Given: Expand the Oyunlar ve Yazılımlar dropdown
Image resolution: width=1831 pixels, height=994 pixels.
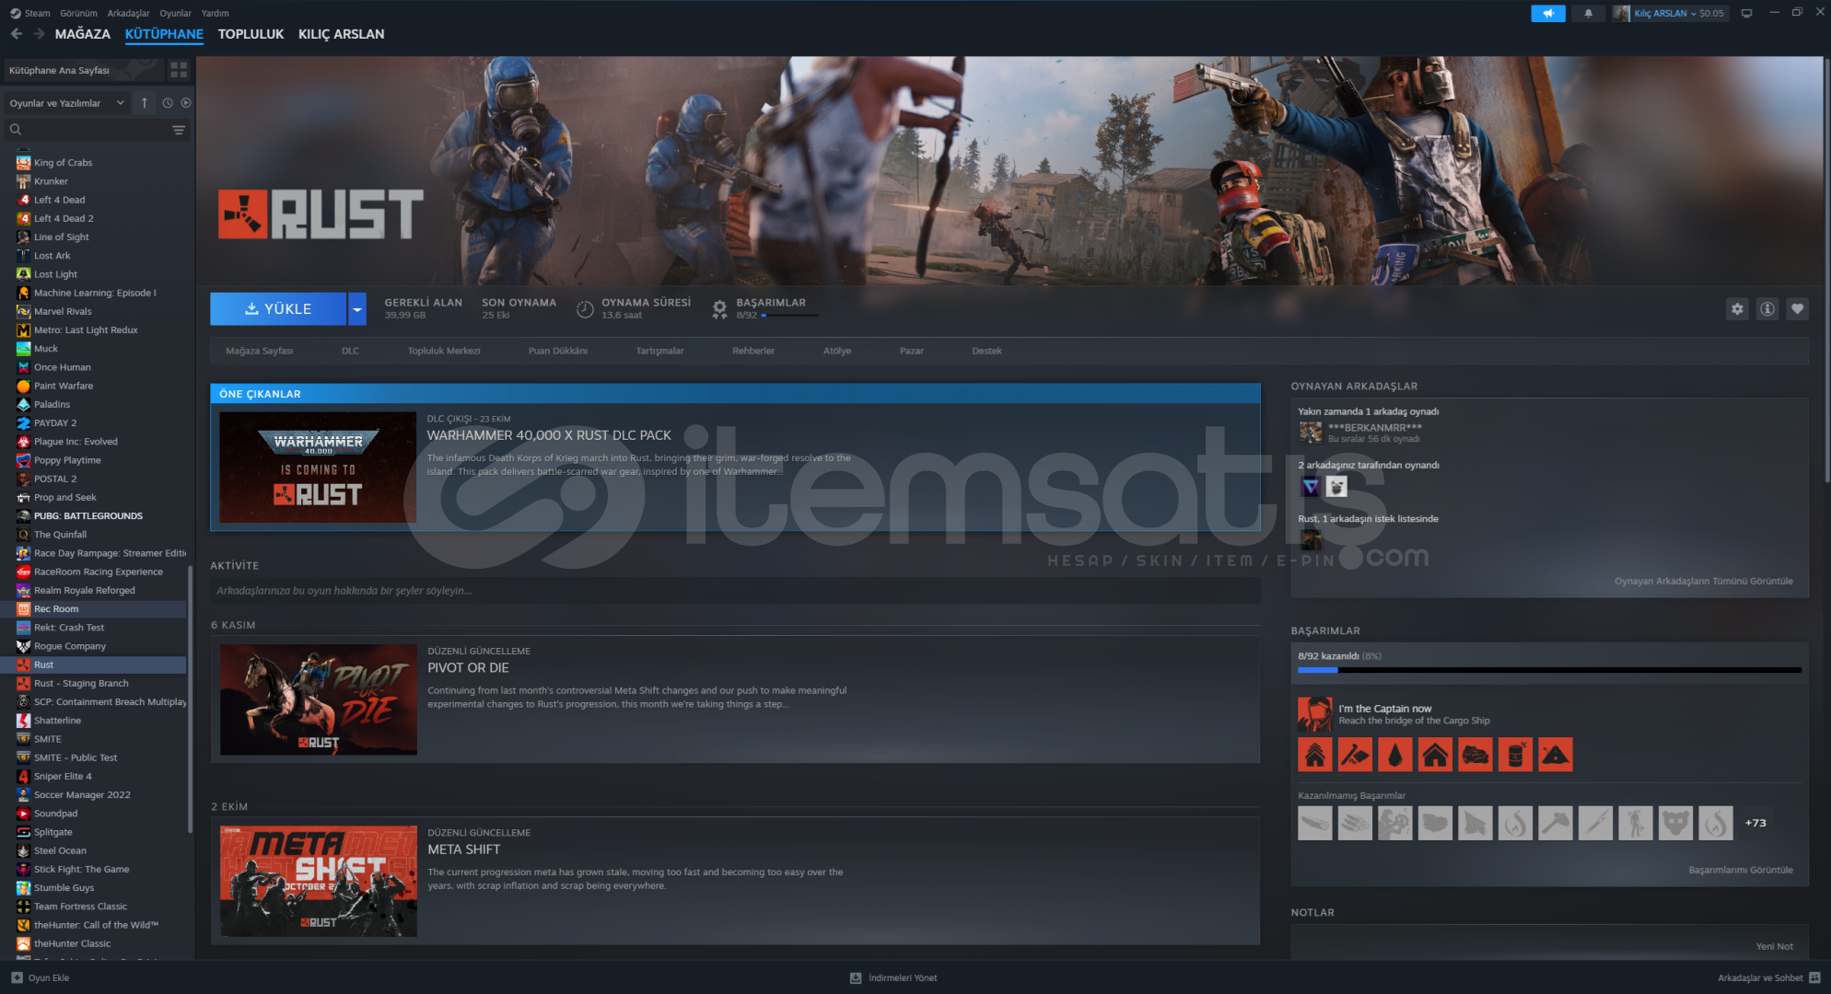Looking at the screenshot, I should [66, 103].
